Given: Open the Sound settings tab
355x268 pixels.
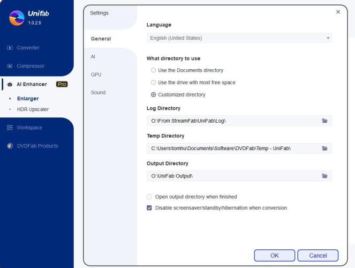Looking at the screenshot, I should (x=99, y=92).
